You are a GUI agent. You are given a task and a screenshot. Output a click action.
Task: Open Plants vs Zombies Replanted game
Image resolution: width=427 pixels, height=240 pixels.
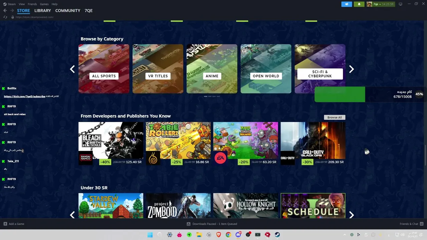[x=246, y=140]
